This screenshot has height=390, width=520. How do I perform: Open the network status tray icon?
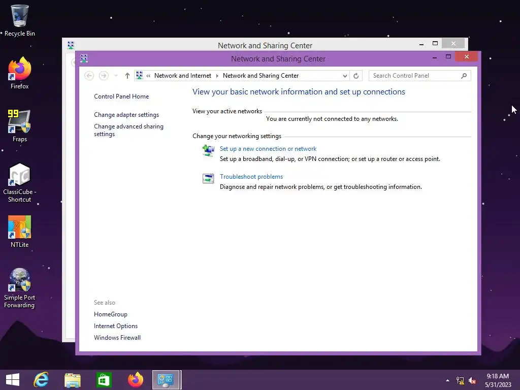click(460, 380)
